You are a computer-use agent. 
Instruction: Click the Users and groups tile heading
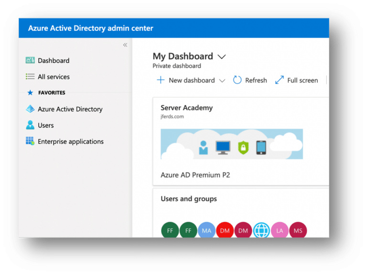tap(188, 199)
